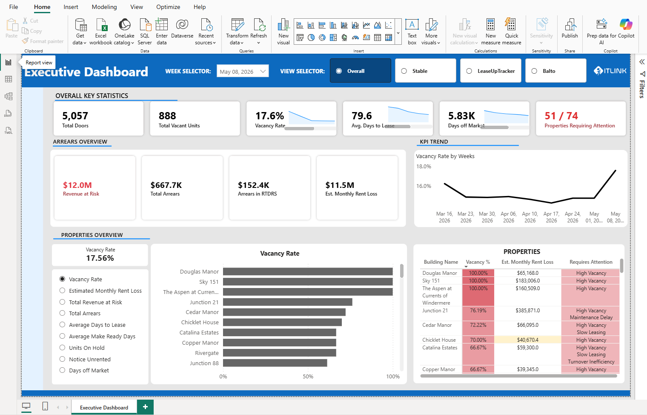Open DAX query view in sidebar

pyautogui.click(x=9, y=113)
